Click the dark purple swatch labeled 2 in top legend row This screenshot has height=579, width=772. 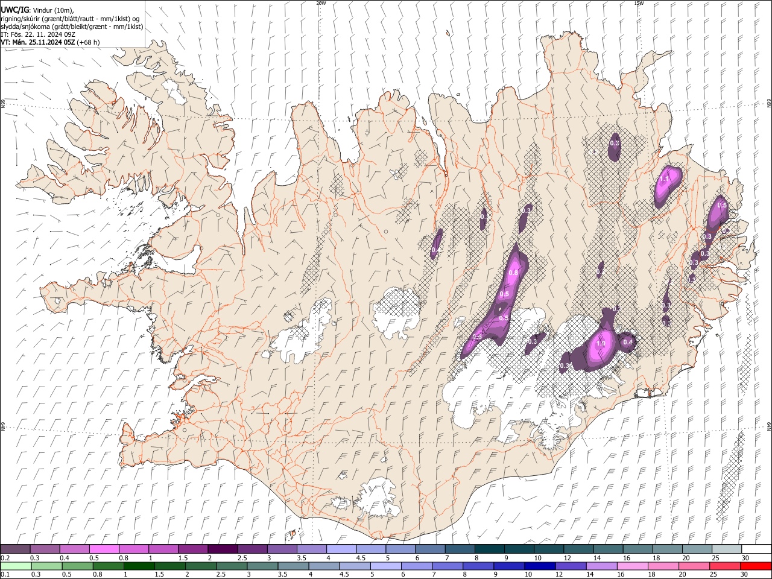click(x=222, y=549)
